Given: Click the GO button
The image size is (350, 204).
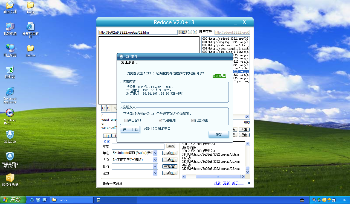Looking at the screenshot, I should coord(183,32).
